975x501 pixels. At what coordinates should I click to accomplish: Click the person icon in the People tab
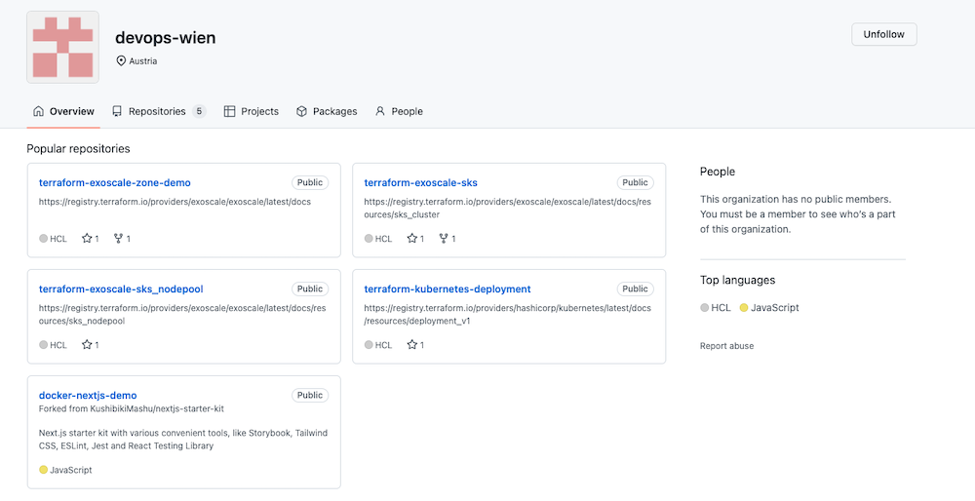tap(380, 111)
